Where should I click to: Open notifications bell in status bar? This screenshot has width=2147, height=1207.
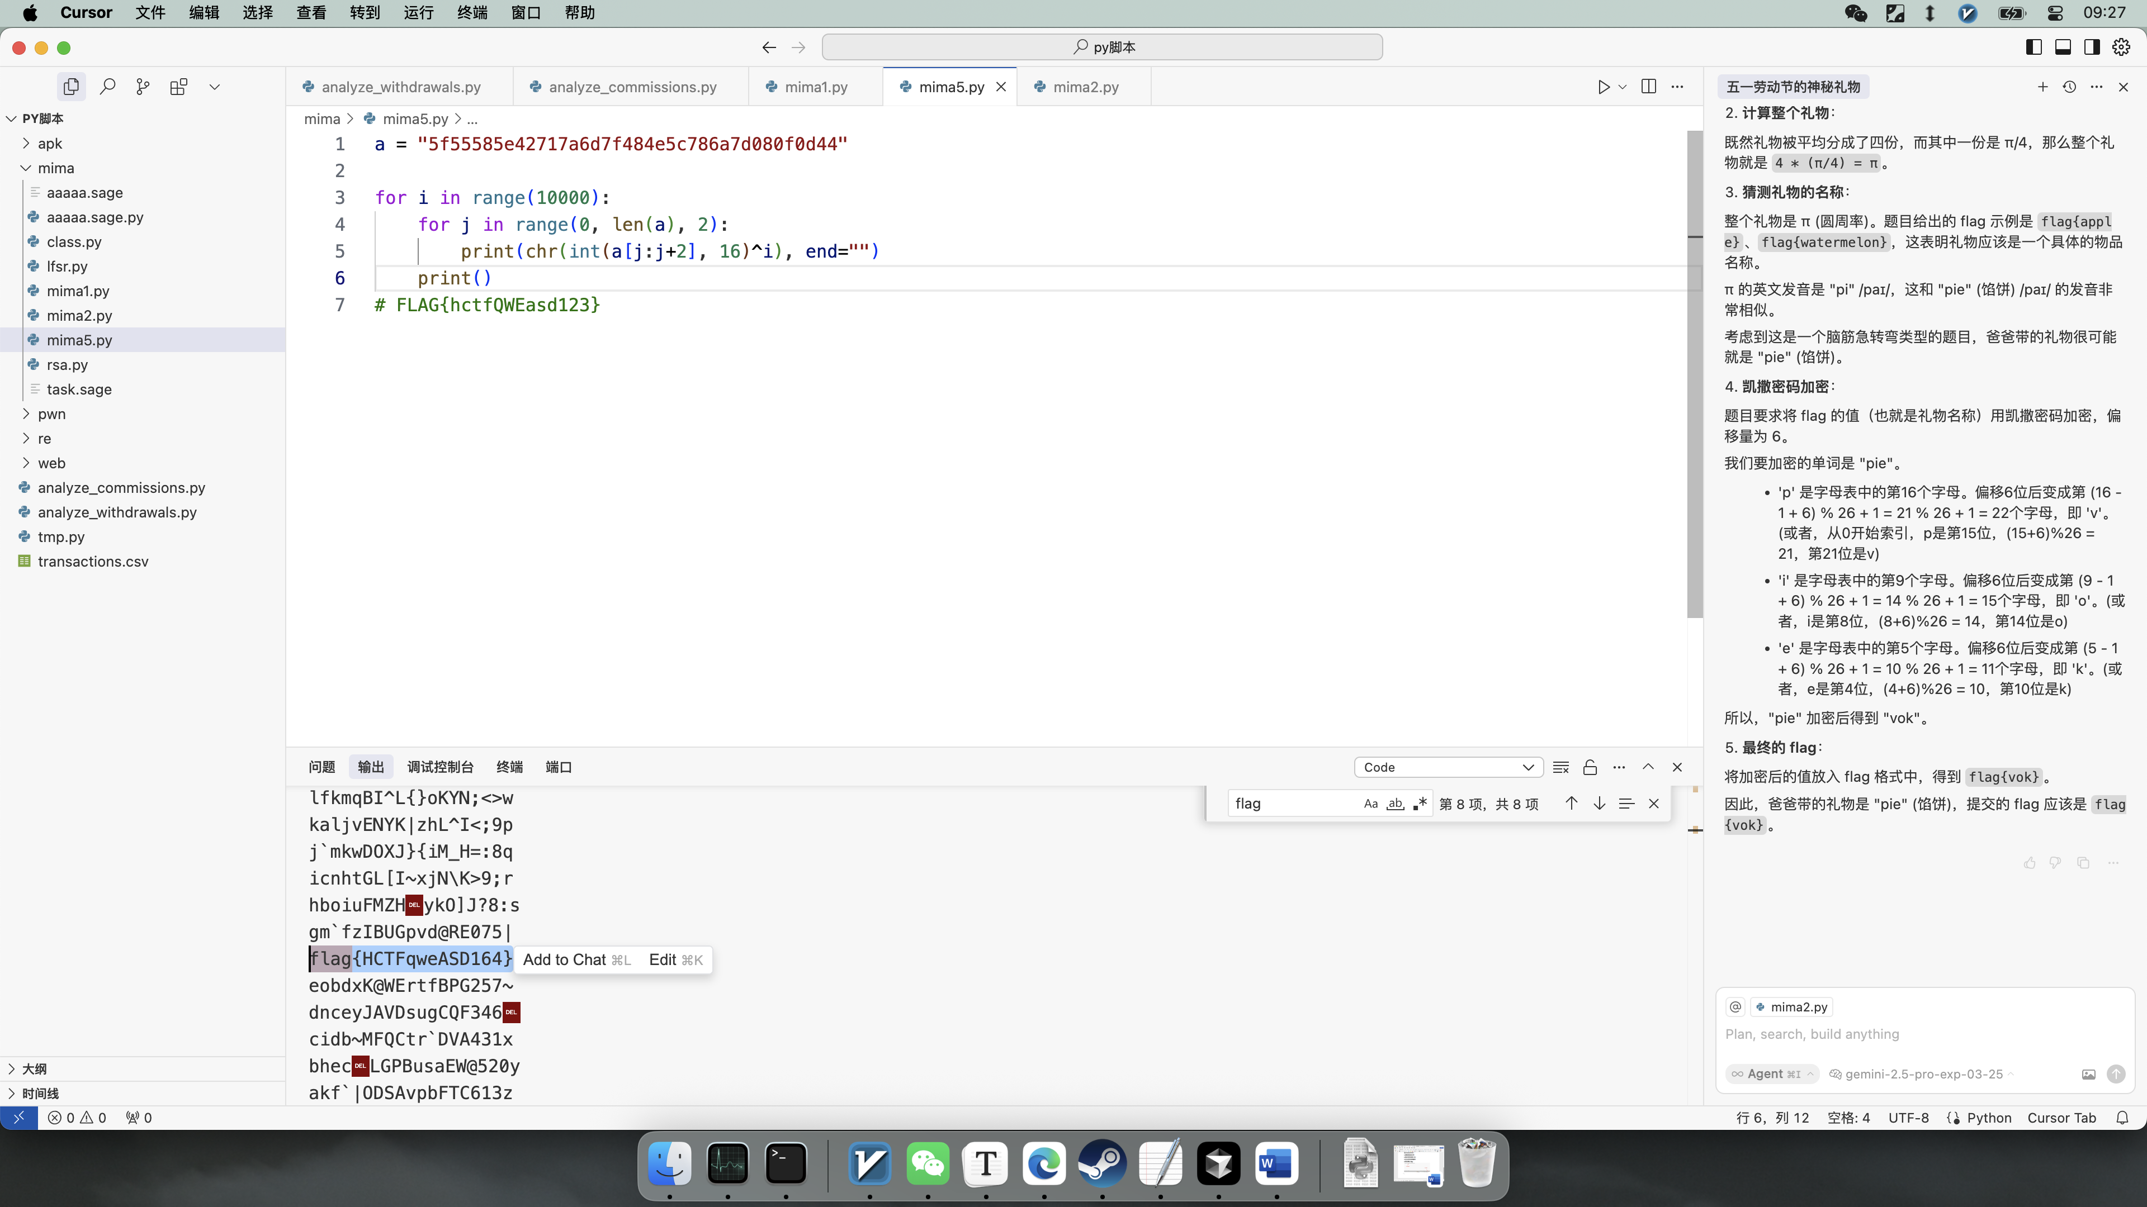2122,1118
